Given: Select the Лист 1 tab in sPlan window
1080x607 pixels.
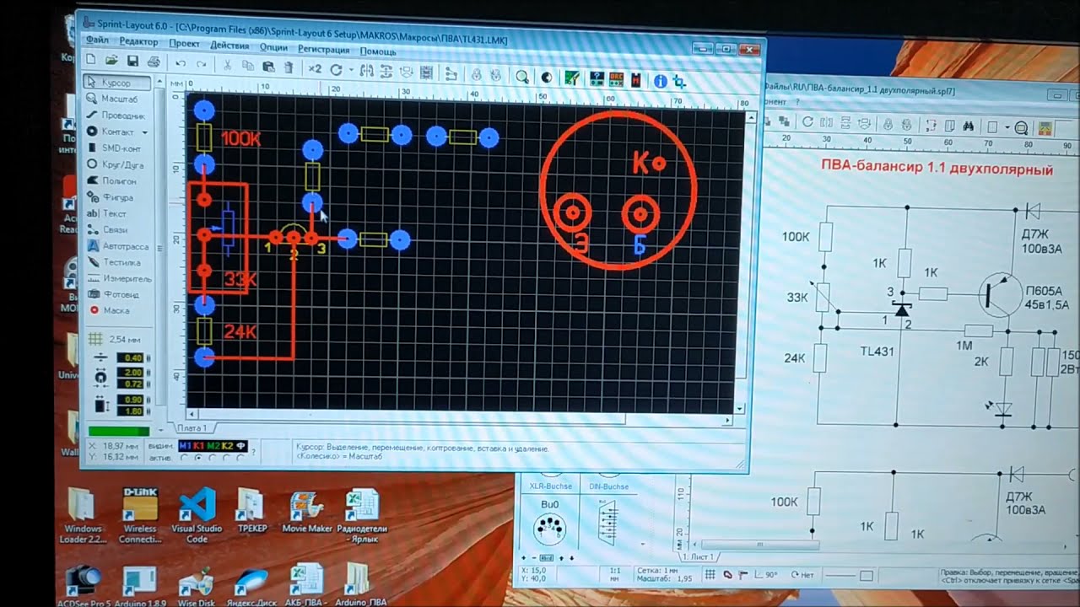Looking at the screenshot, I should pyautogui.click(x=699, y=557).
